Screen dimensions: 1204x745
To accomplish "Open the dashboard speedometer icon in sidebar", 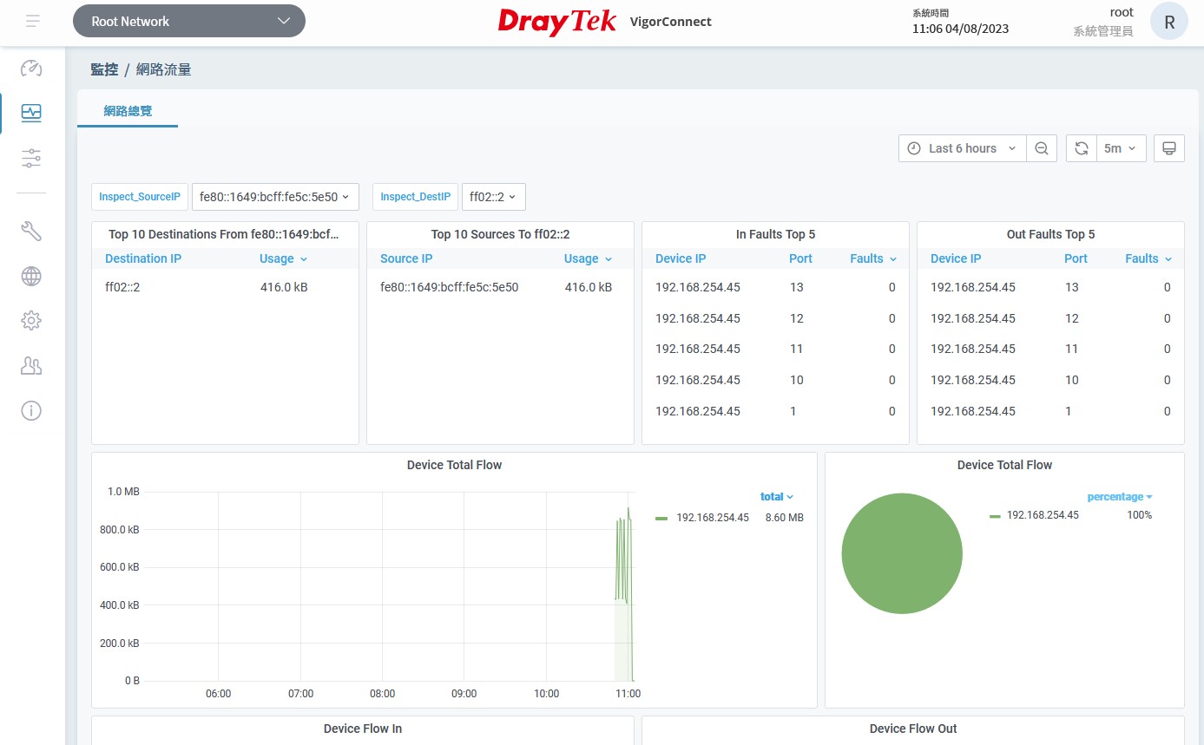I will coord(31,69).
